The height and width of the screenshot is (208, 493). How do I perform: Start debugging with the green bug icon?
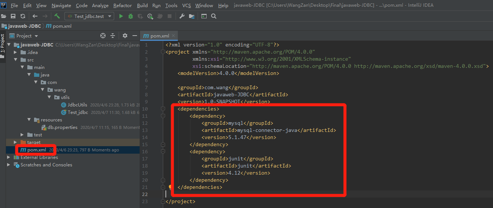[130, 16]
